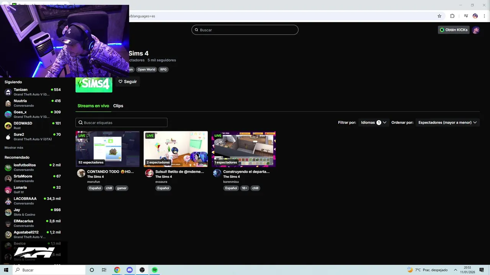
Task: Open Construyendo el departa... stream title
Action: 247,171
